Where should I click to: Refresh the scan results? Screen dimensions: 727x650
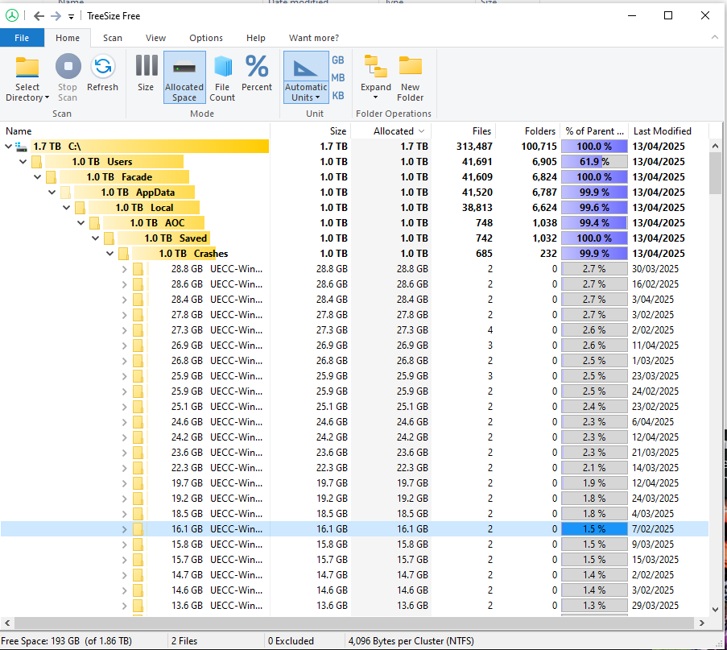coord(102,73)
